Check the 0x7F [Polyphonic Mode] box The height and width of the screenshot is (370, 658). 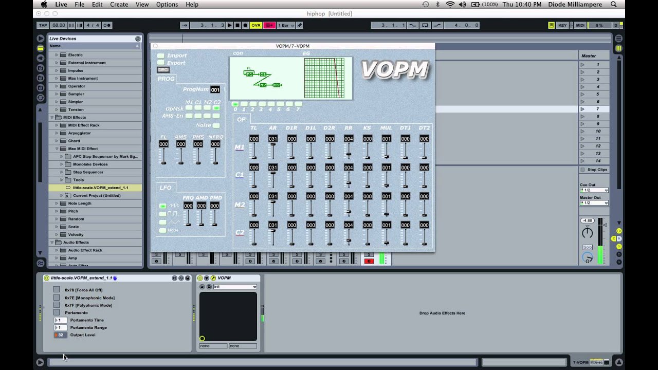(57, 305)
